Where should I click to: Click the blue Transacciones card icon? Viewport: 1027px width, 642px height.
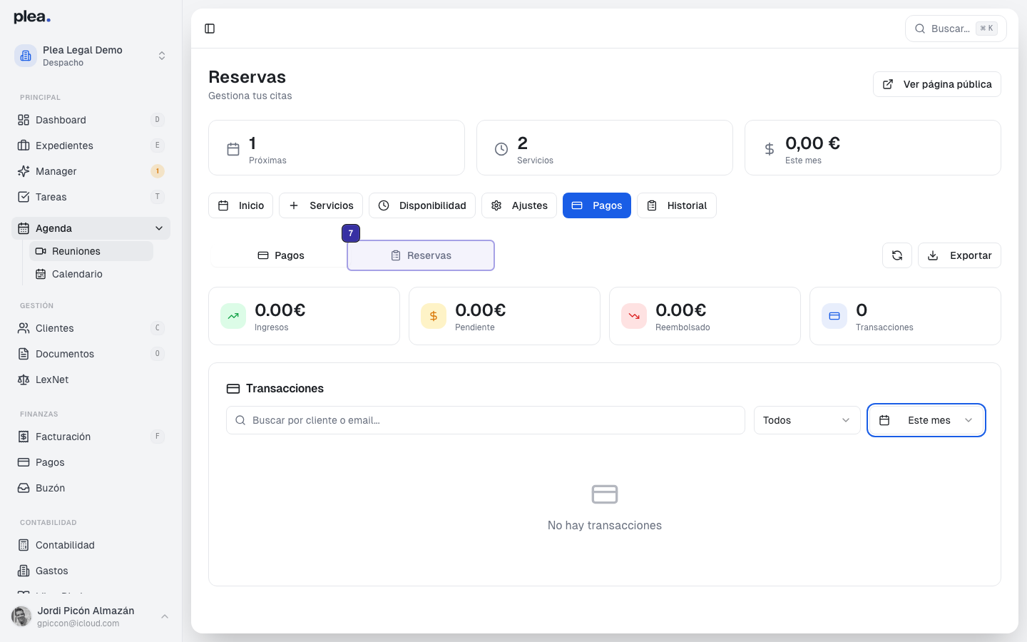coord(834,316)
